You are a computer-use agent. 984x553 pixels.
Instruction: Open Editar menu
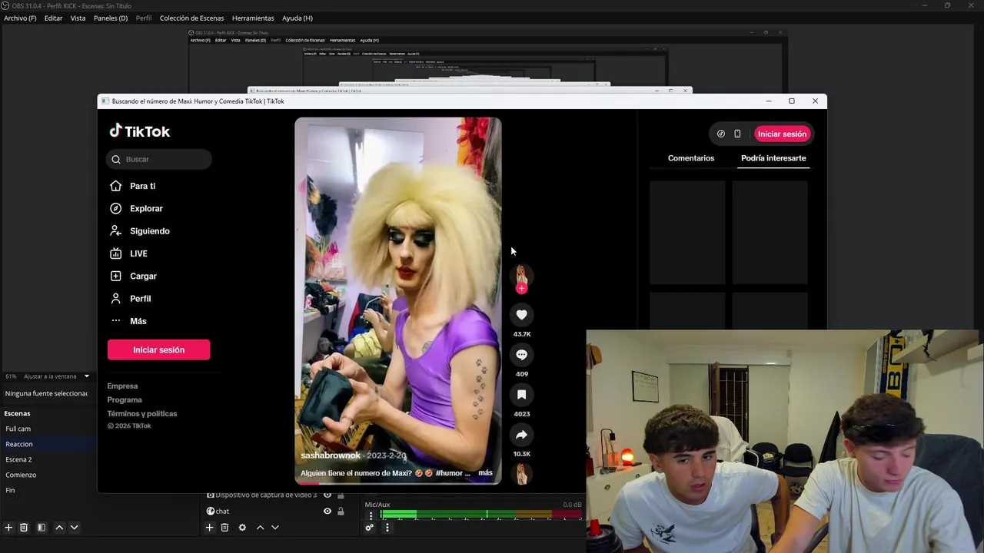coord(53,18)
